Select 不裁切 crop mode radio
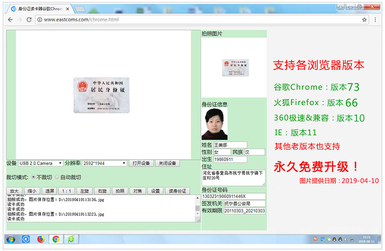Screen dimensions: 385x251 click(x=33, y=177)
